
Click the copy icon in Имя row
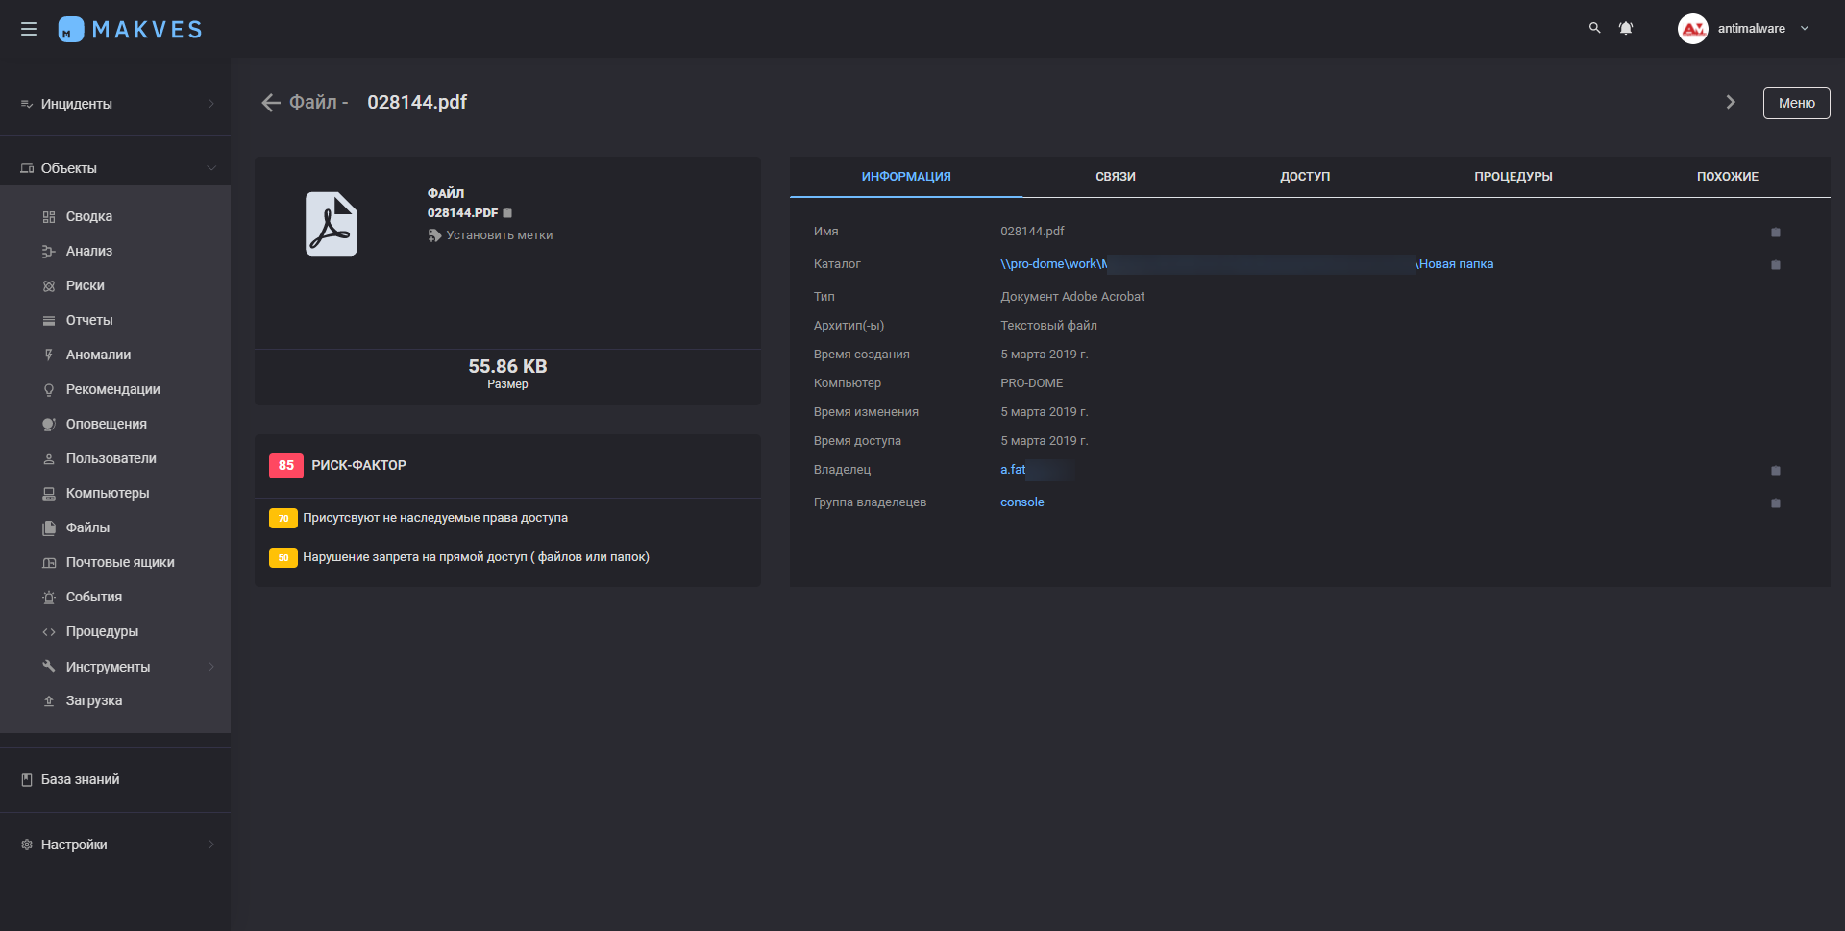(x=1776, y=233)
